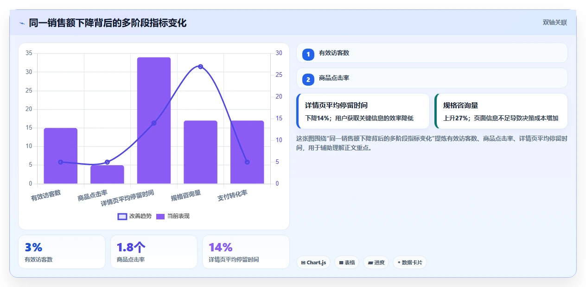Click the 商品点击率 bar in chart
This screenshot has height=287, width=586.
107,175
